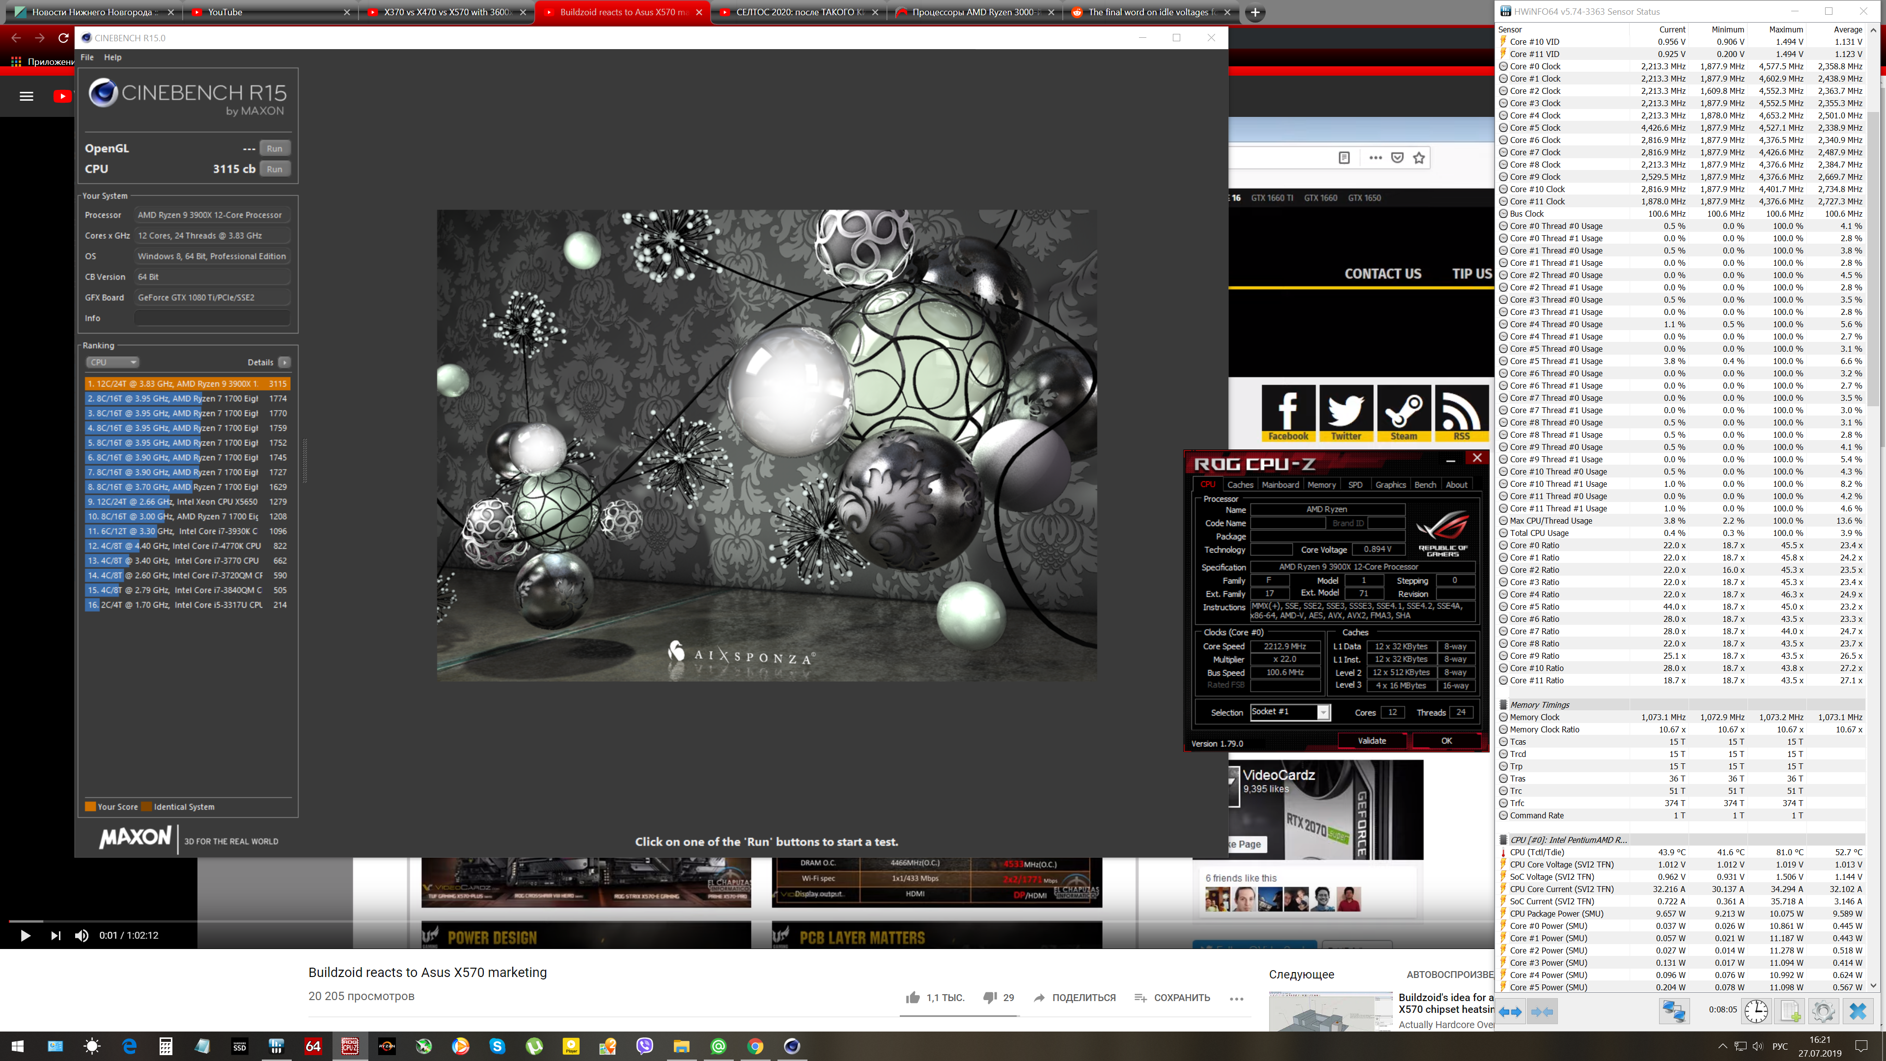Play the YouTube video

click(25, 935)
